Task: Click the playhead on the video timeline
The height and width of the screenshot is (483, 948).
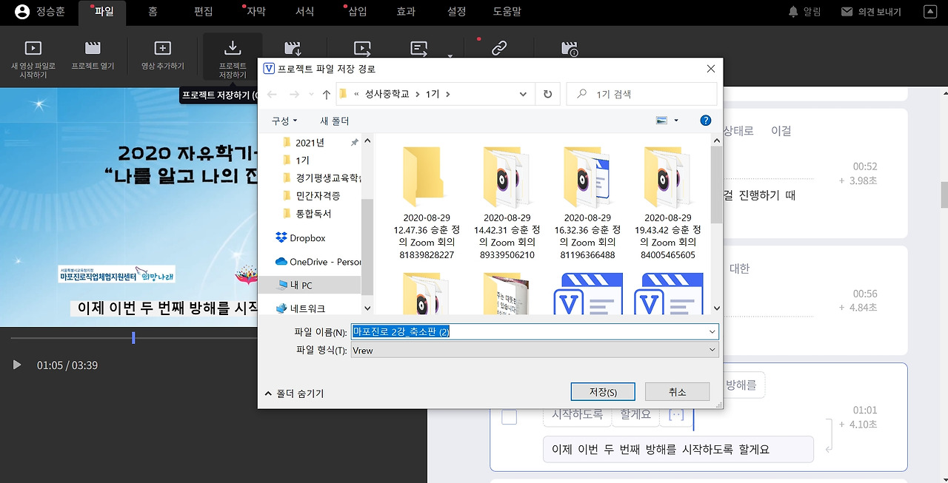Action: [133, 337]
